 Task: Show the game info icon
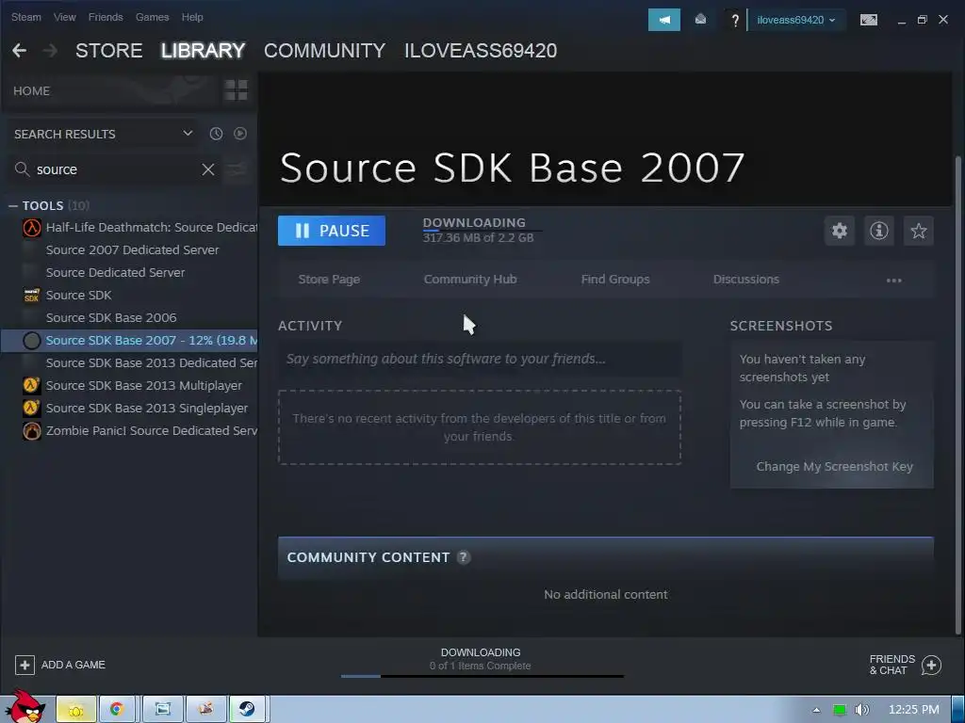(x=879, y=231)
